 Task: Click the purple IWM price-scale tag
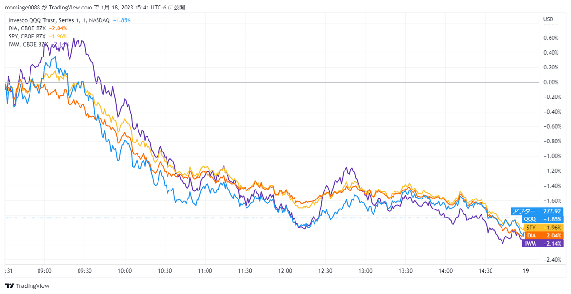click(x=542, y=244)
